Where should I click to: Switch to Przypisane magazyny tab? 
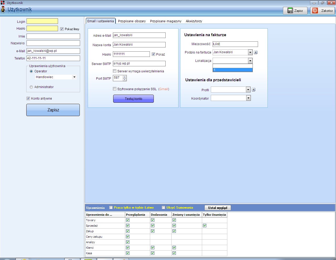click(166, 21)
